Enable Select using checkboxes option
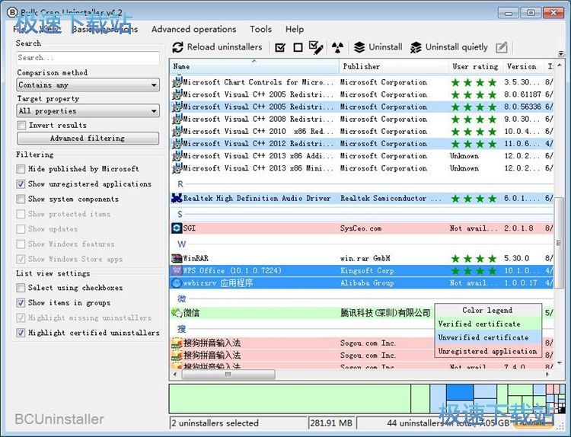Viewport: 571px width, 437px height. (21, 288)
